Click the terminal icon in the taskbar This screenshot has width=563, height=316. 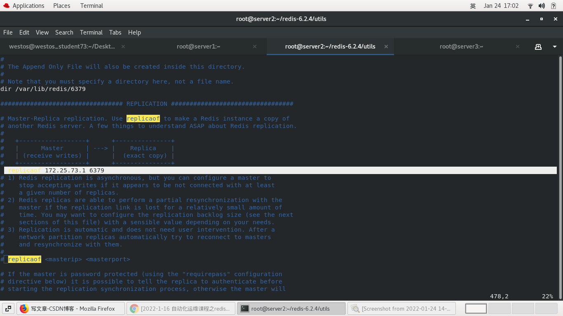244,309
